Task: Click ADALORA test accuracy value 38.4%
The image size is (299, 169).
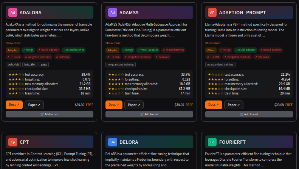Action: (86, 75)
